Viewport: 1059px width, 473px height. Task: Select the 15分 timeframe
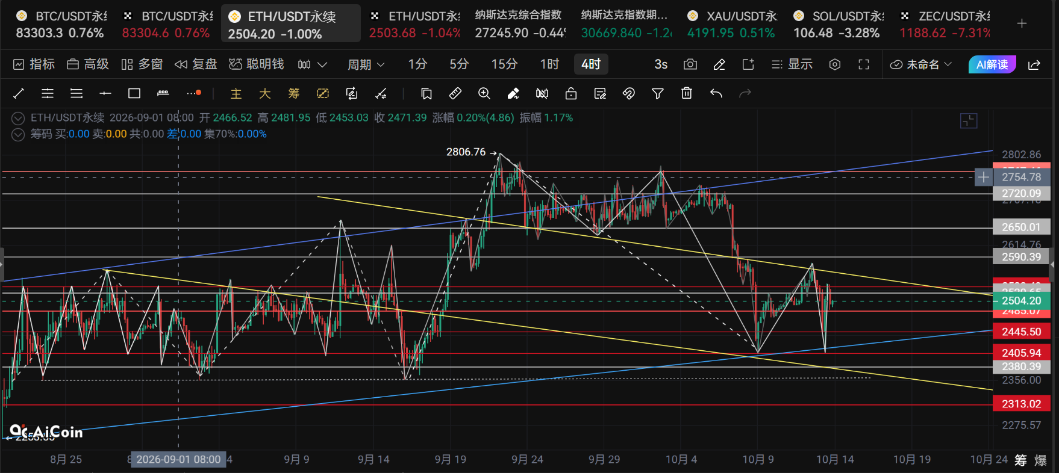504,64
